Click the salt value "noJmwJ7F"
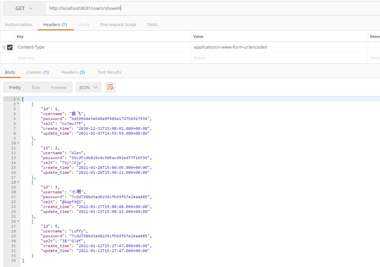 click(71, 124)
